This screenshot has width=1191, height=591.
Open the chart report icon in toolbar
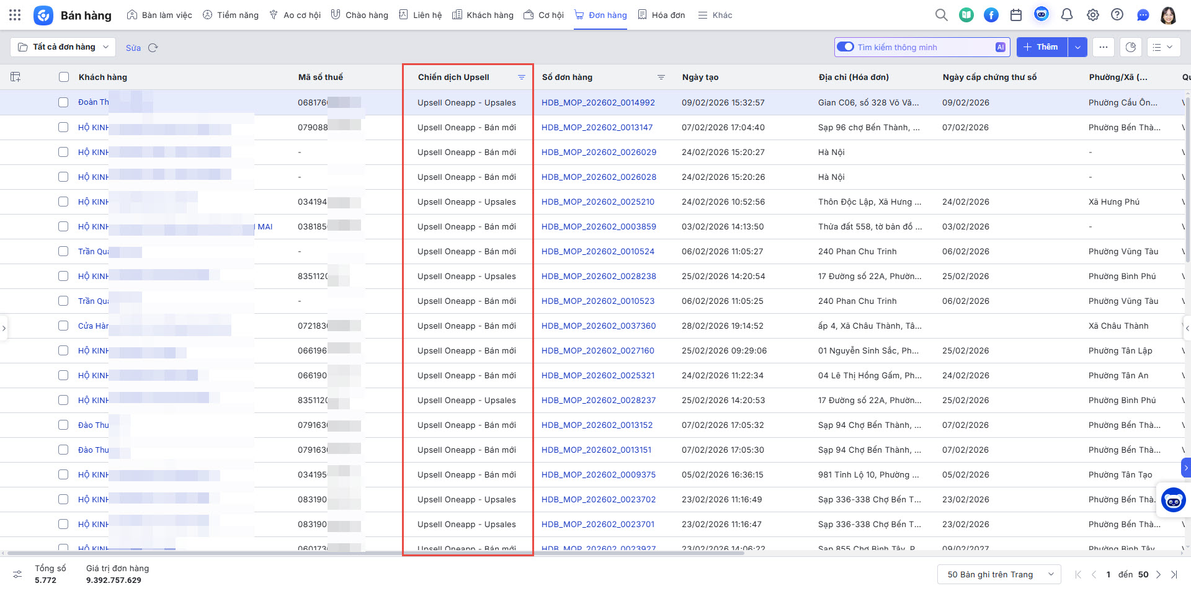pos(1131,47)
